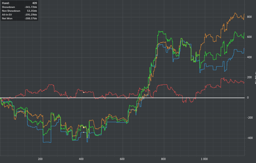The image size is (256, 163).
Task: Select the Hand number 409
Action: [x=35, y=3]
